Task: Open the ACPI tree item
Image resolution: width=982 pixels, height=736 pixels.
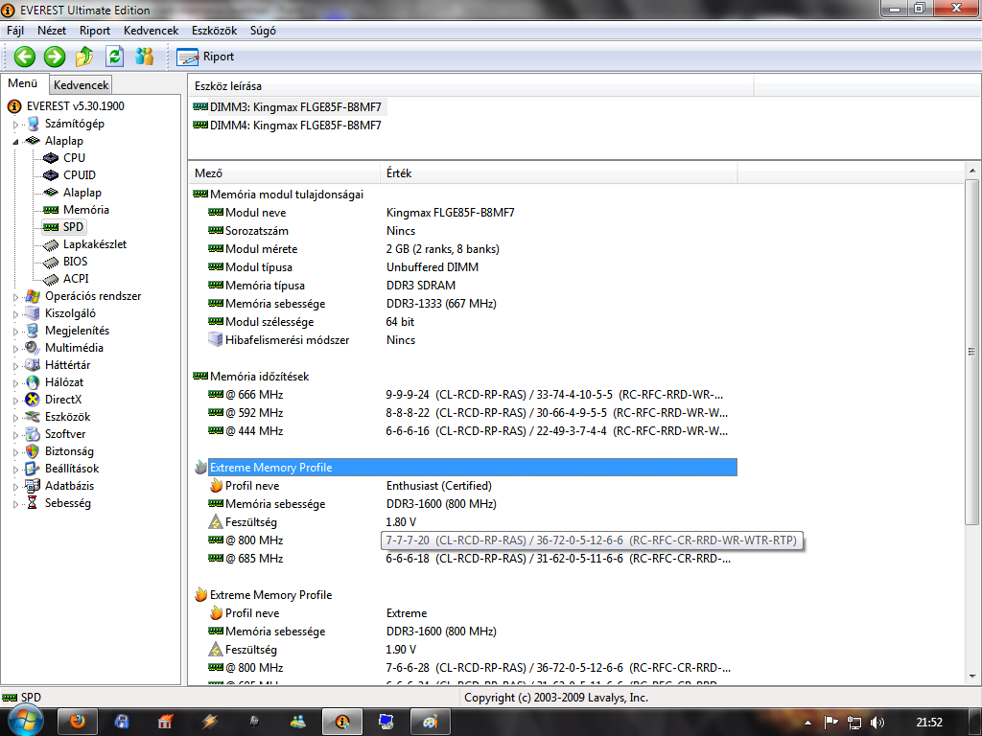Action: click(x=76, y=279)
